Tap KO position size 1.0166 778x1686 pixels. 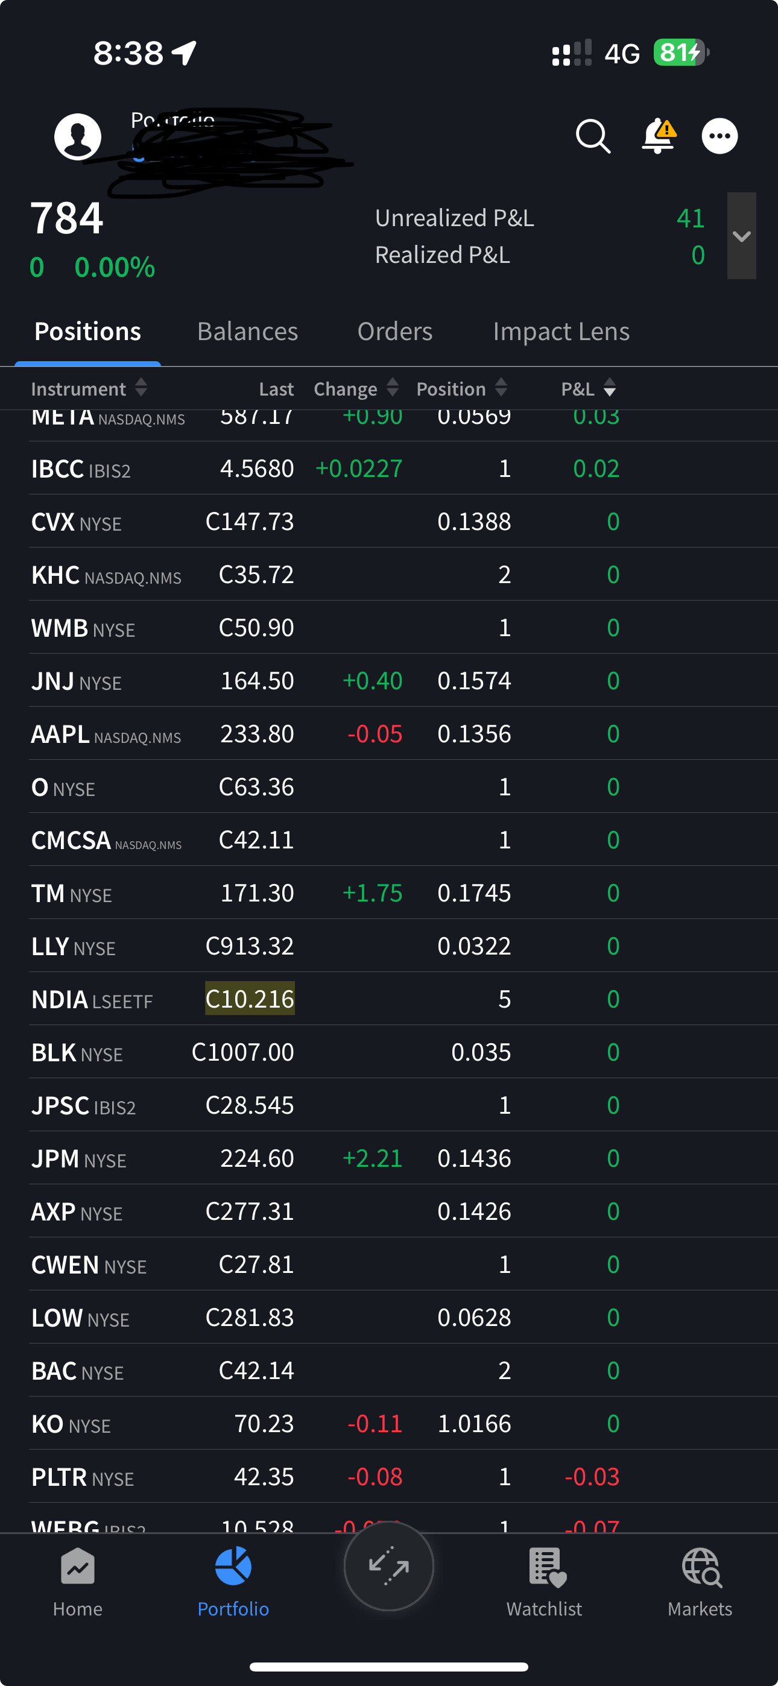(x=473, y=1423)
